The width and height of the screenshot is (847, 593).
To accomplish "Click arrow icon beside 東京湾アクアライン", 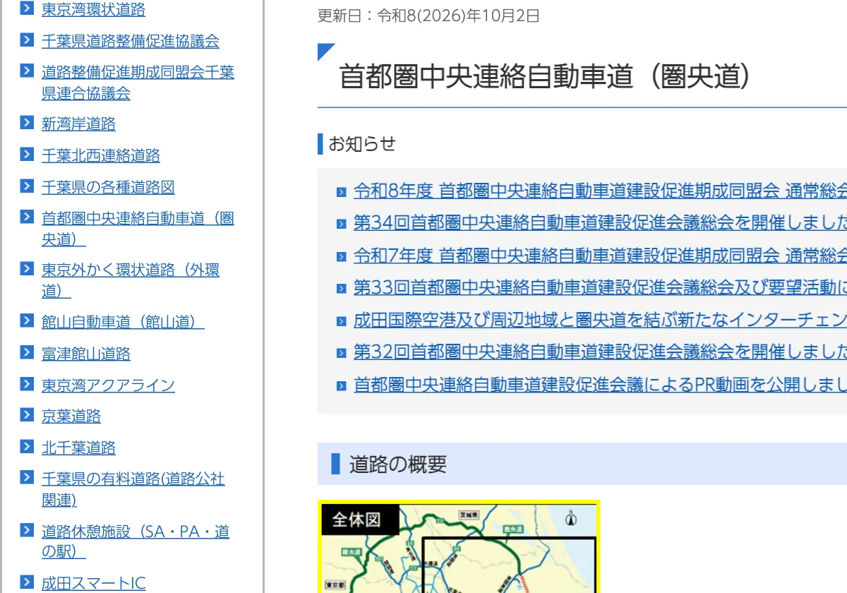I will (27, 383).
